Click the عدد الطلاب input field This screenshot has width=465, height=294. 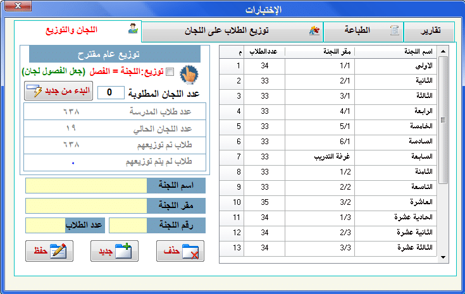(46, 226)
